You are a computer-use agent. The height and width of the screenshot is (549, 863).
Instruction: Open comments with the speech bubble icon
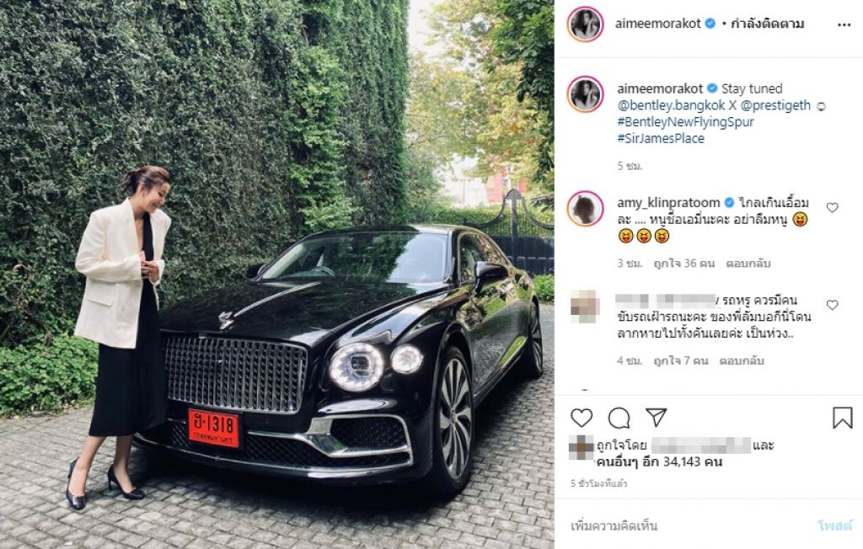tap(619, 418)
